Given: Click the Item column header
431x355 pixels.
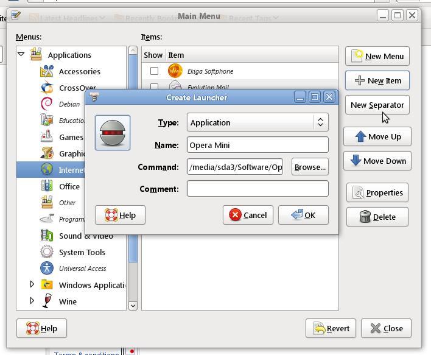Looking at the screenshot, I should (252, 55).
